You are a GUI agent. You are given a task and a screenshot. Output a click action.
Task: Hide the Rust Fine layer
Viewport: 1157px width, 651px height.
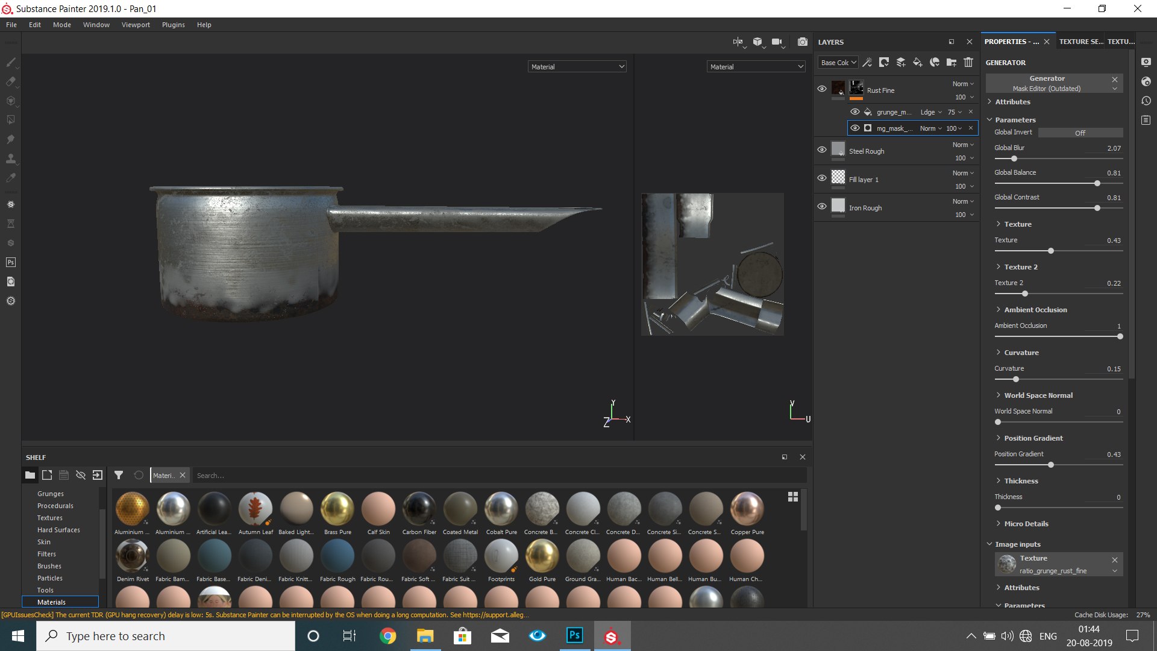pyautogui.click(x=821, y=89)
